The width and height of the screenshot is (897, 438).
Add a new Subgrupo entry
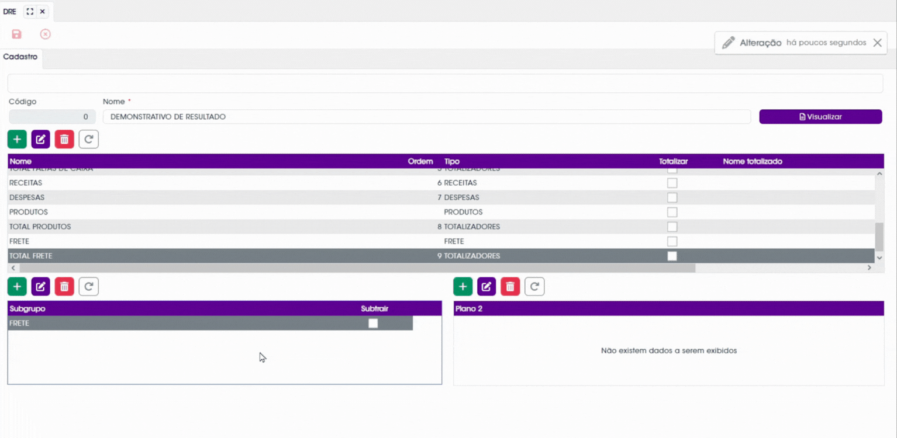17,286
